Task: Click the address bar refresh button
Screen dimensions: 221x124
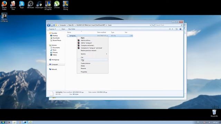Action: (153, 25)
